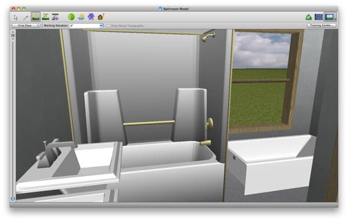348x221 pixels.
Task: Expand the Working Elevation combo box arrow
Action: [x=101, y=25]
